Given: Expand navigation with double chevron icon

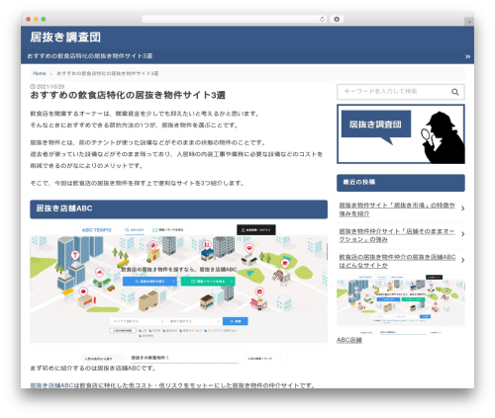Looking at the screenshot, I should (467, 56).
